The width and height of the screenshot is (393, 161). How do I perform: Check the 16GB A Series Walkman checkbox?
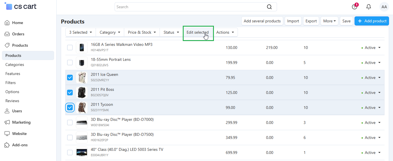(x=70, y=48)
